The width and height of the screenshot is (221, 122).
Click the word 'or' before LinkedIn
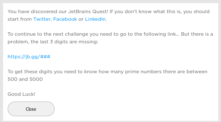click(x=81, y=19)
